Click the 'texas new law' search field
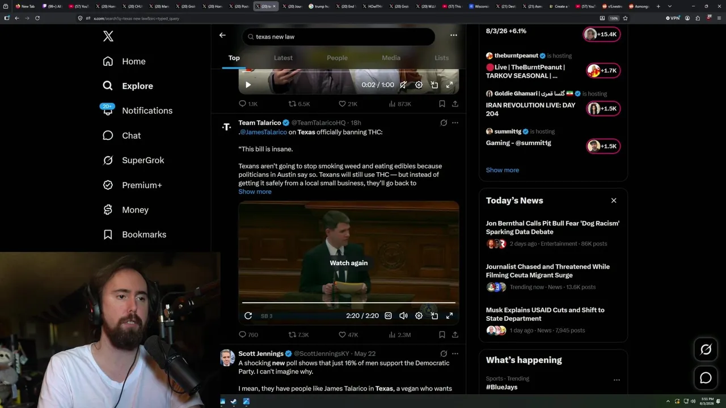726x408 pixels. pos(339,37)
